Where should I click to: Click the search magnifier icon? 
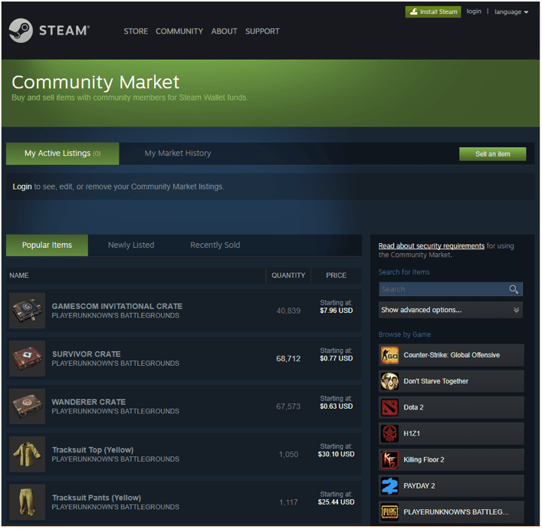coord(514,289)
